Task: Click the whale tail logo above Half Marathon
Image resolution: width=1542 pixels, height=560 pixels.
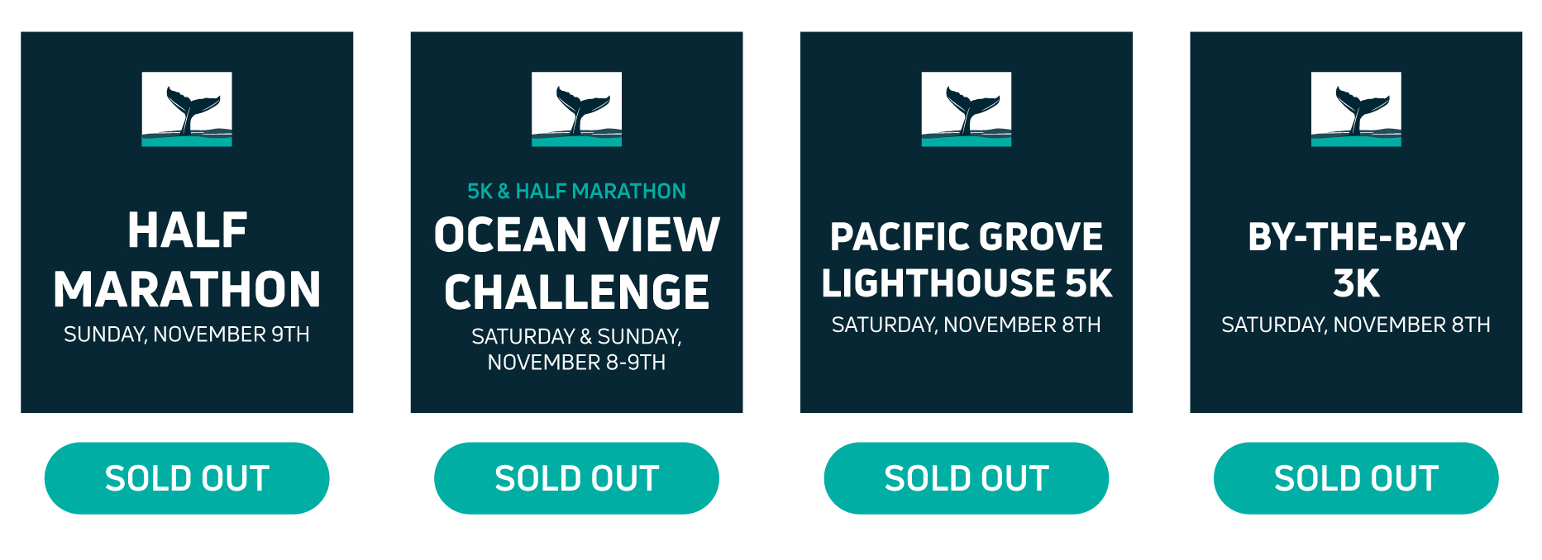Action: point(187,109)
